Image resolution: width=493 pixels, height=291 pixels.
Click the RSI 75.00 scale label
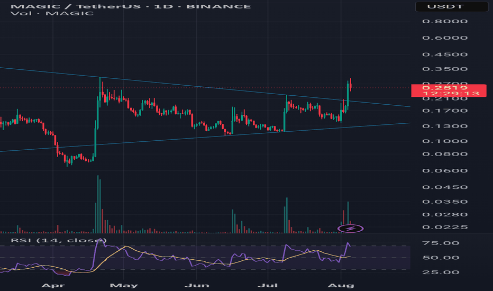[441, 243]
